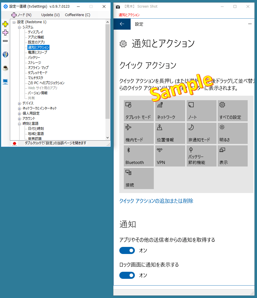Screen dimensions: 257x298
Task: Expand the デバイス tree node
Action: pyautogui.click(x=20, y=103)
